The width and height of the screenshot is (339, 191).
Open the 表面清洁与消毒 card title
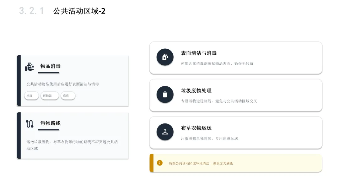(x=199, y=53)
